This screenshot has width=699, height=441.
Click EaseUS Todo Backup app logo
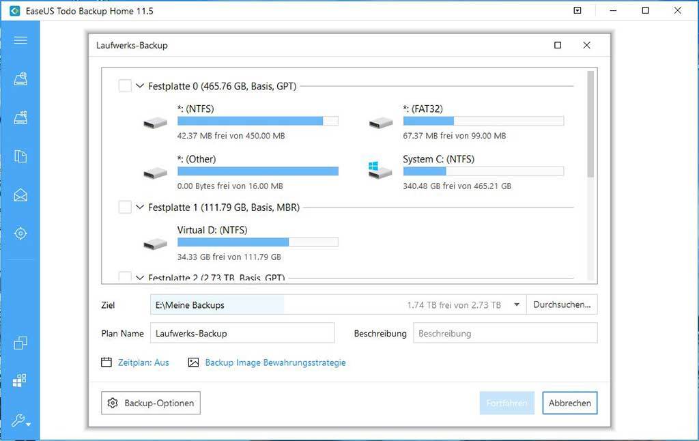tap(15, 11)
